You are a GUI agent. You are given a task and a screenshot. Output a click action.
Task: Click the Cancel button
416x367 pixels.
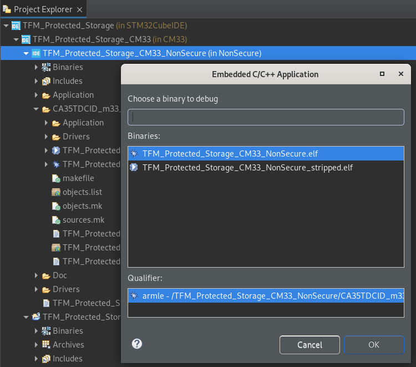pos(310,345)
